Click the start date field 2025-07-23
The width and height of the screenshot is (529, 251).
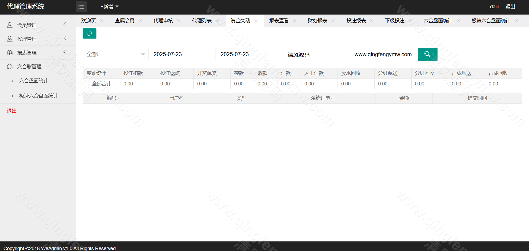(182, 54)
